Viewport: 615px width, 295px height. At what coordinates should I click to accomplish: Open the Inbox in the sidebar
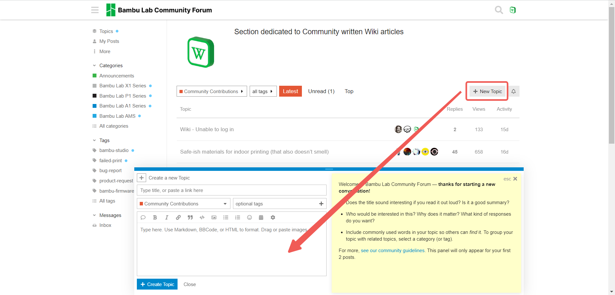102,225
